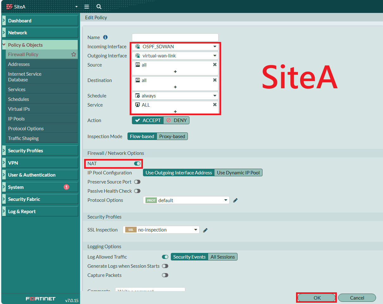Click the v7.0.15 version label
383x304 pixels.
[71, 301]
